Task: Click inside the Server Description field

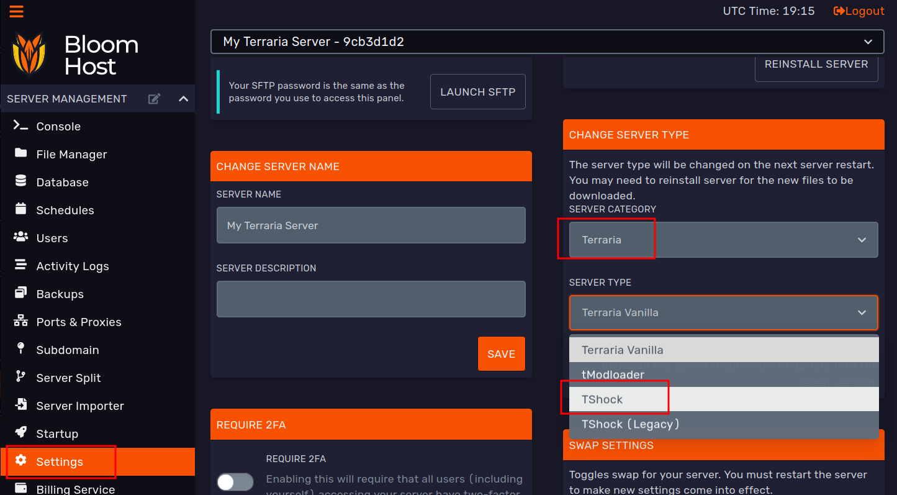Action: click(371, 299)
